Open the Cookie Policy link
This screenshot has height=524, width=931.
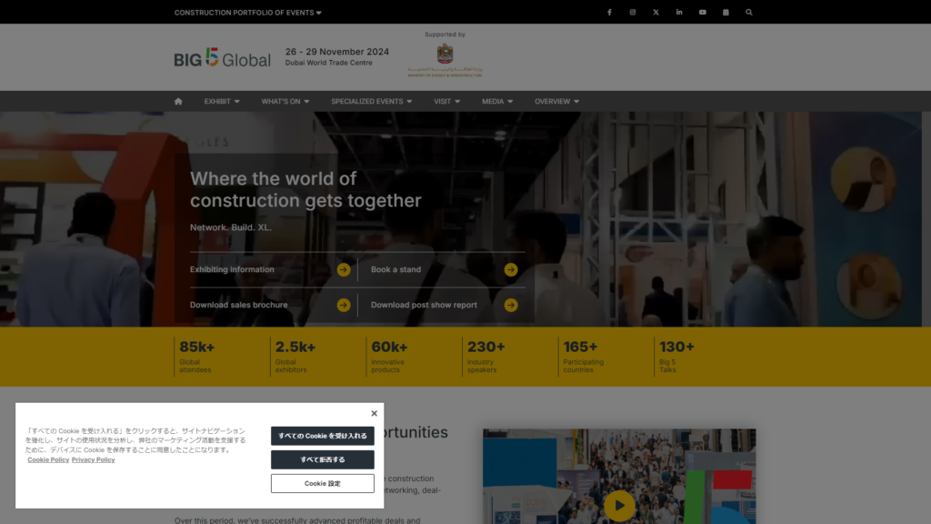click(48, 459)
